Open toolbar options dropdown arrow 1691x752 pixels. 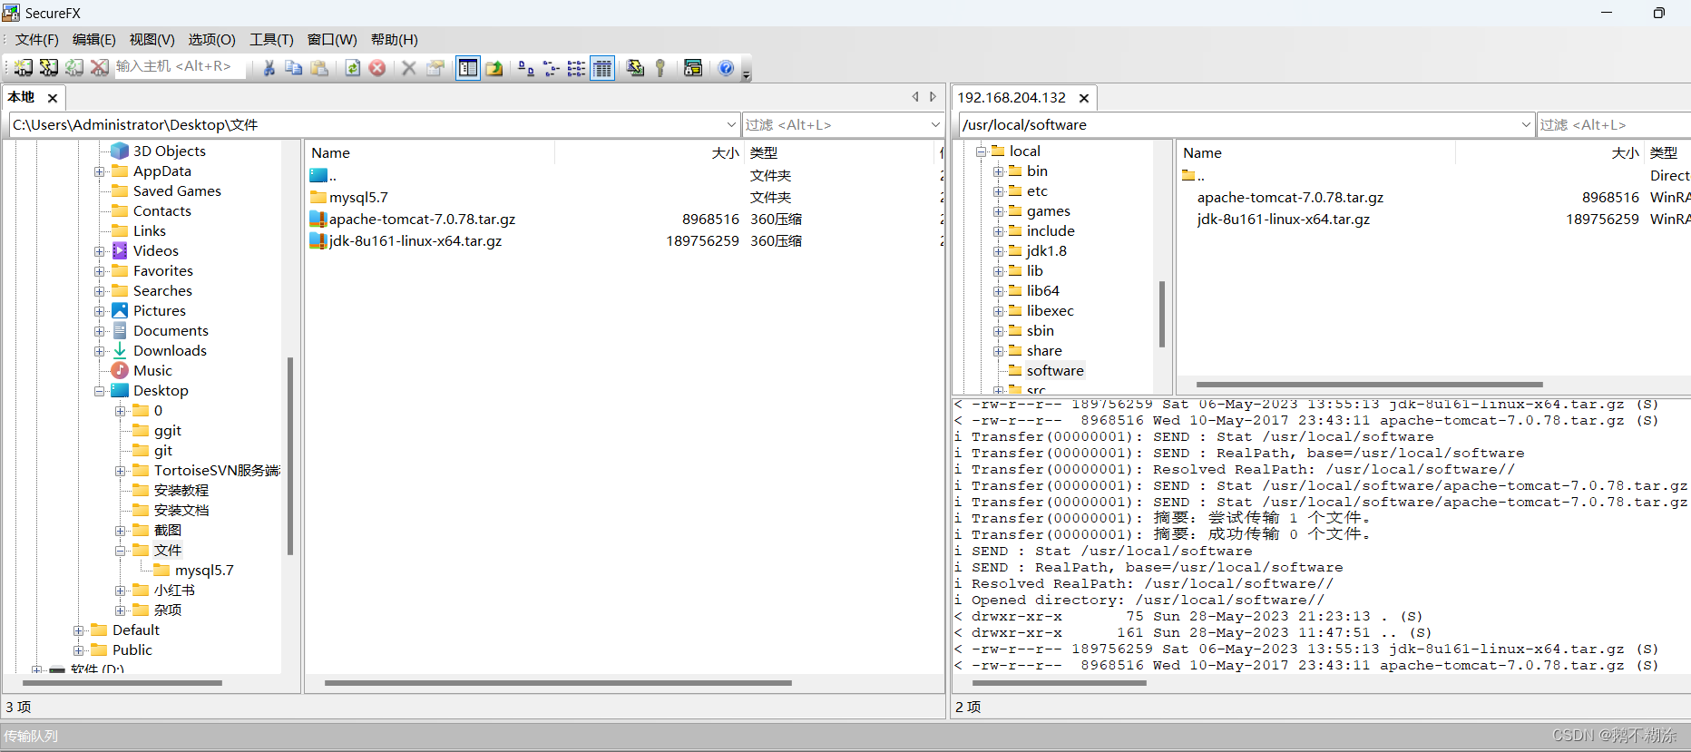point(747,73)
